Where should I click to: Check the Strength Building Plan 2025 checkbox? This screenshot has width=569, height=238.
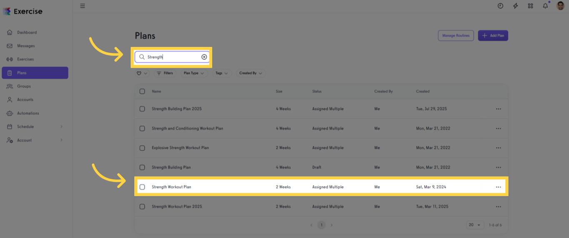[x=142, y=109]
